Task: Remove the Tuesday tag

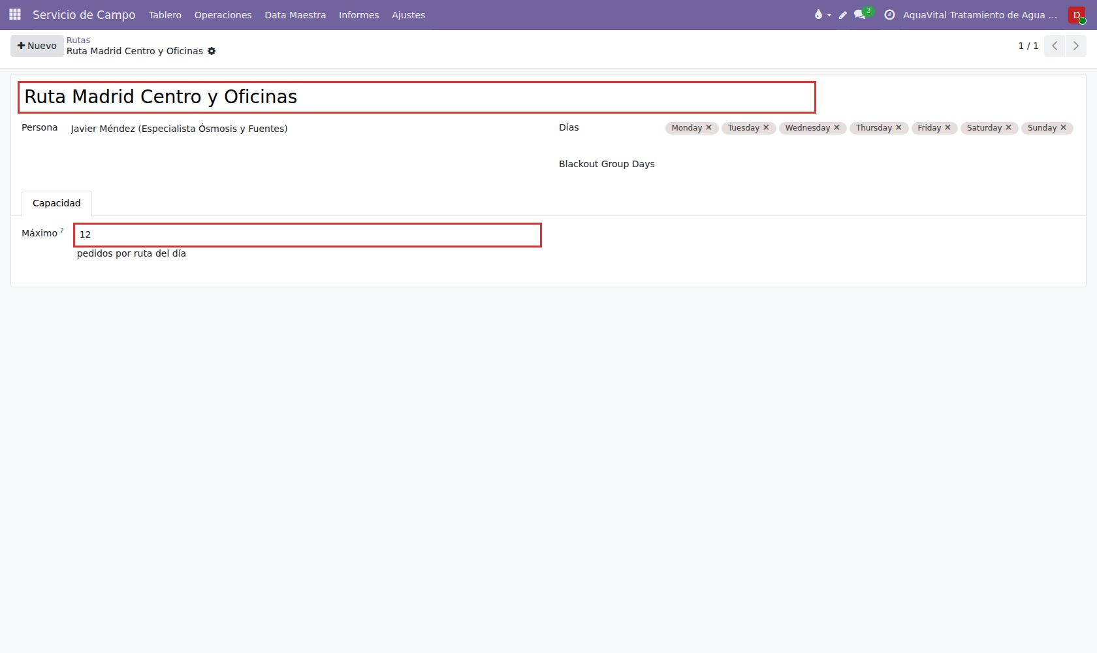Action: point(766,127)
